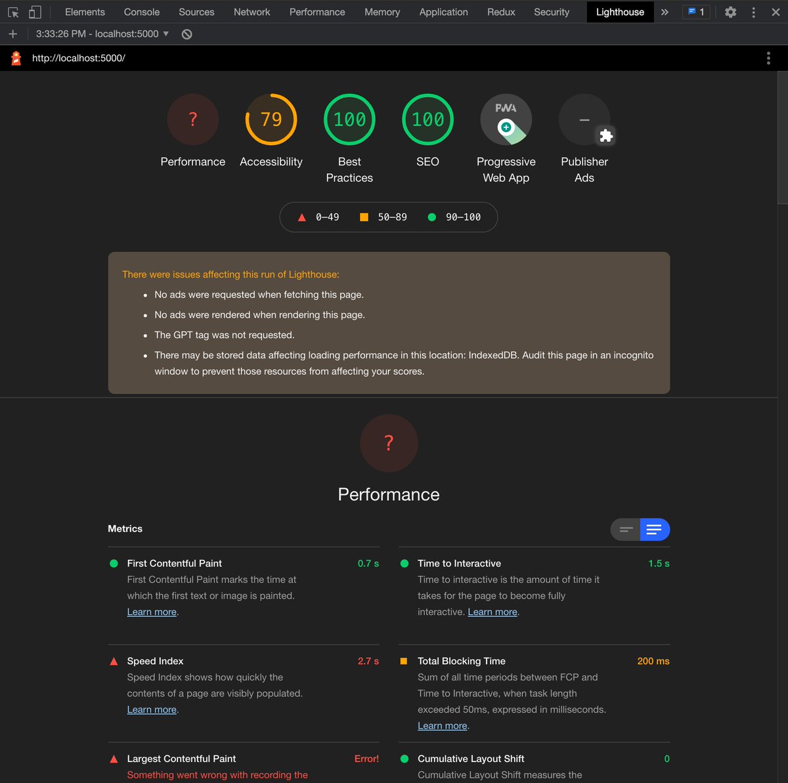Open Learn more link under Time to Interactive
This screenshot has height=783, width=788.
click(x=492, y=612)
